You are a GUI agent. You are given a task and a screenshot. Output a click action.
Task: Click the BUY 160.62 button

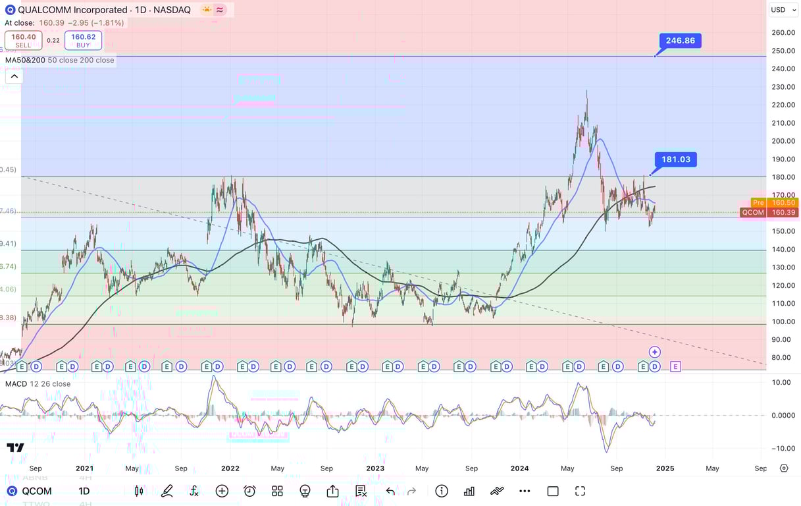[x=83, y=41]
